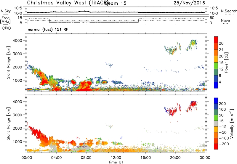Click the '16:00' time axis tick label
The image size is (237, 164).
[x=145, y=158]
